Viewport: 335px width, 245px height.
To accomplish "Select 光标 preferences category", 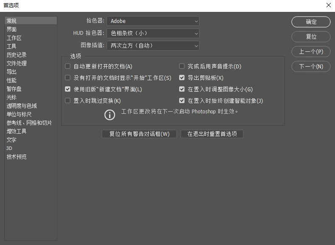I will point(31,97).
